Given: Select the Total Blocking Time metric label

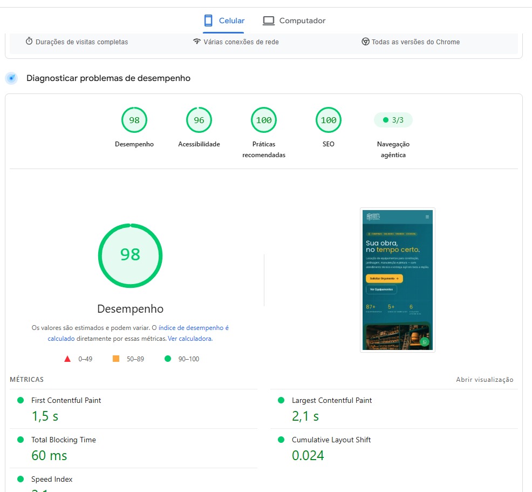Looking at the screenshot, I should (x=64, y=440).
